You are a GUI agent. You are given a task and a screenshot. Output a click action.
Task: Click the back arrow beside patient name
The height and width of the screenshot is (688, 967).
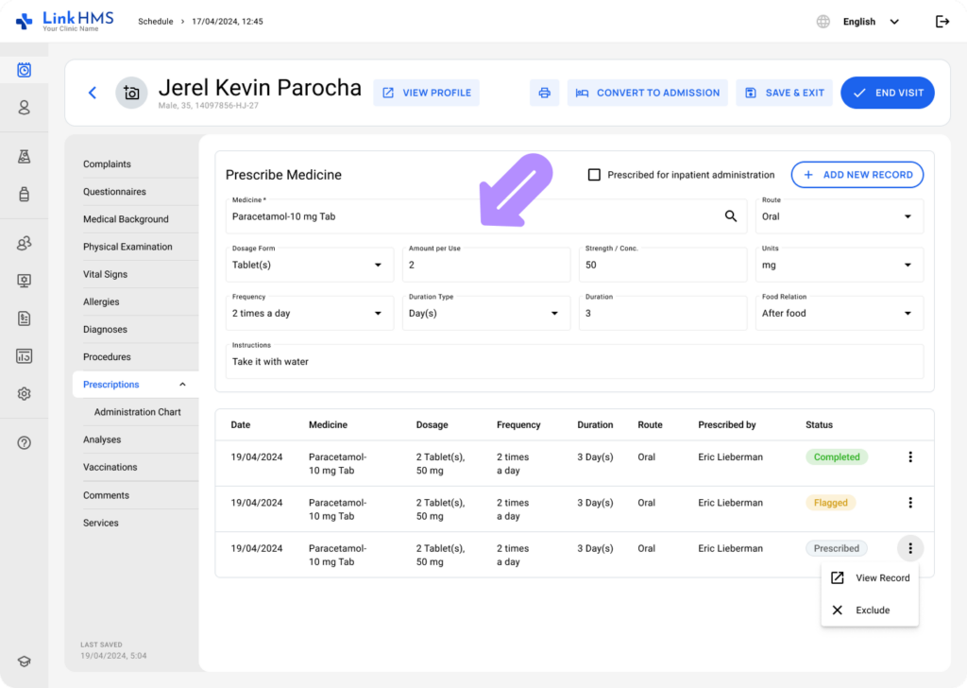pyautogui.click(x=92, y=93)
